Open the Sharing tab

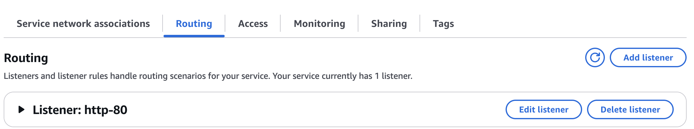pyautogui.click(x=389, y=24)
